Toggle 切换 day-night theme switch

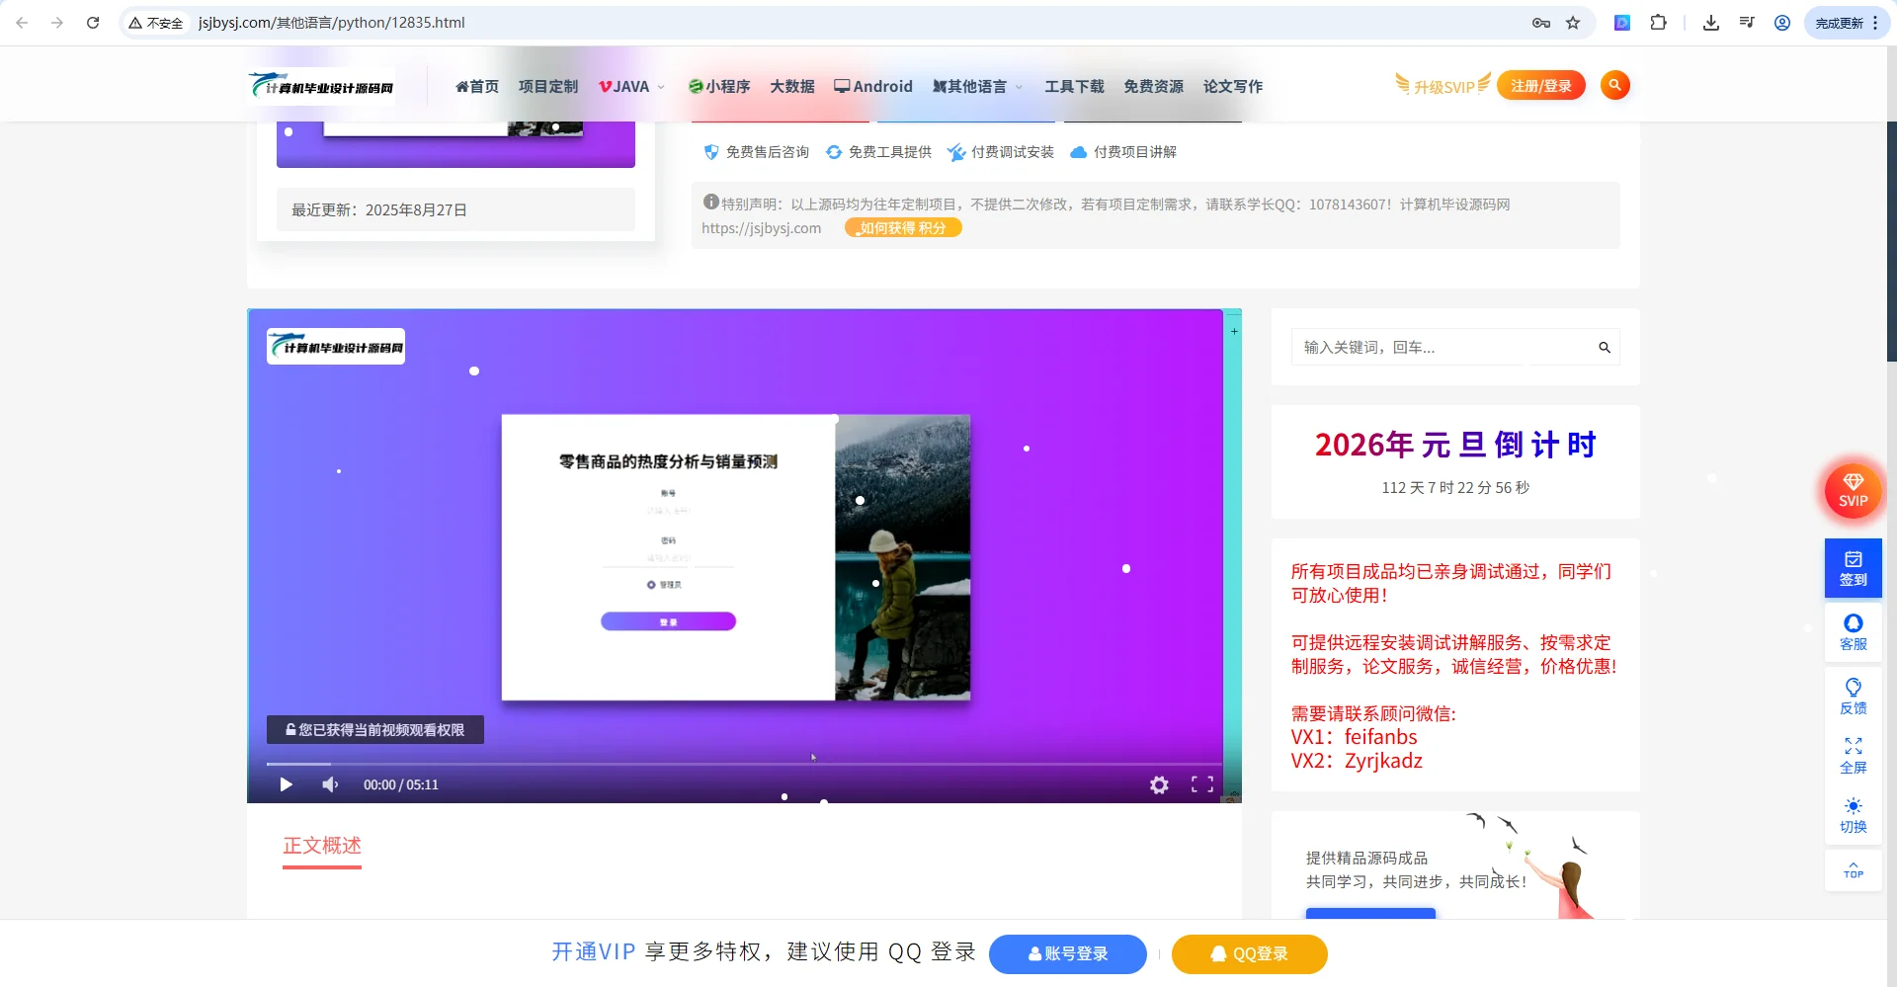[x=1853, y=814]
